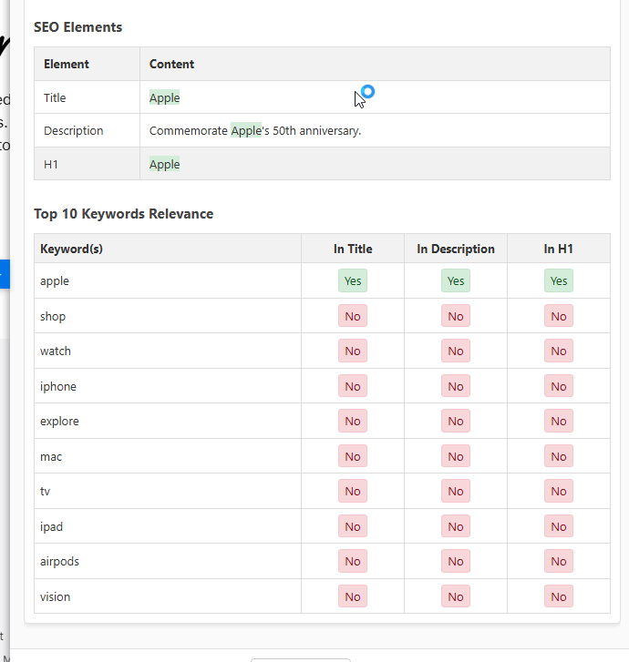Image resolution: width=629 pixels, height=662 pixels.
Task: Click iphone's No badge under In H1
Action: [559, 386]
